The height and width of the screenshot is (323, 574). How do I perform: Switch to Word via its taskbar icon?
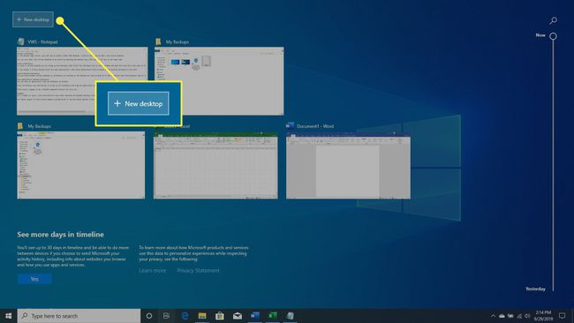[255, 316]
